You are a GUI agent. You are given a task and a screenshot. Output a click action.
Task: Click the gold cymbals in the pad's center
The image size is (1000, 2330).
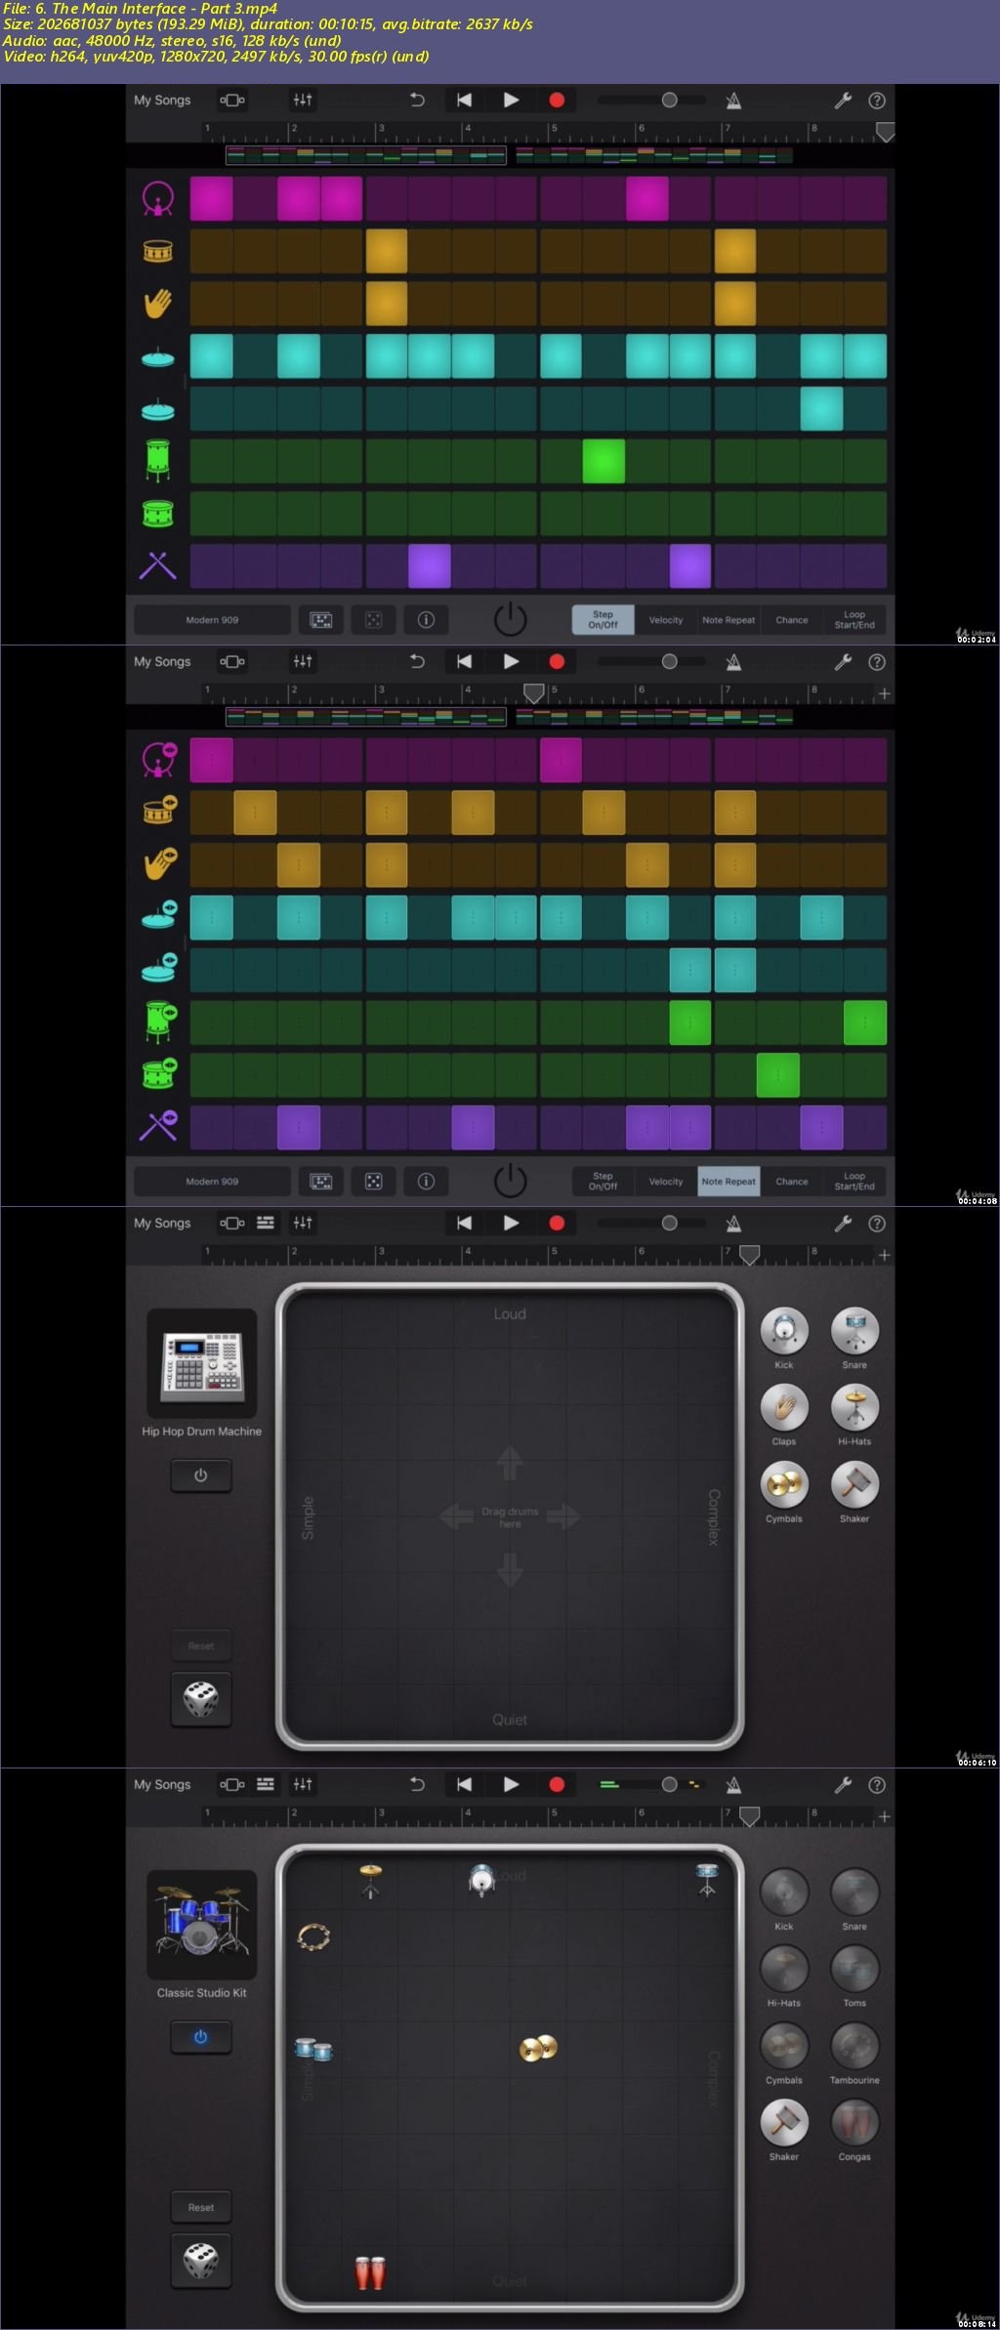click(x=538, y=2048)
